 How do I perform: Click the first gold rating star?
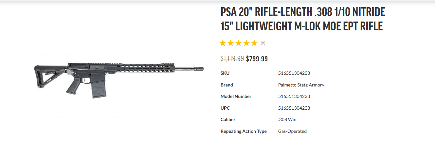tap(223, 43)
